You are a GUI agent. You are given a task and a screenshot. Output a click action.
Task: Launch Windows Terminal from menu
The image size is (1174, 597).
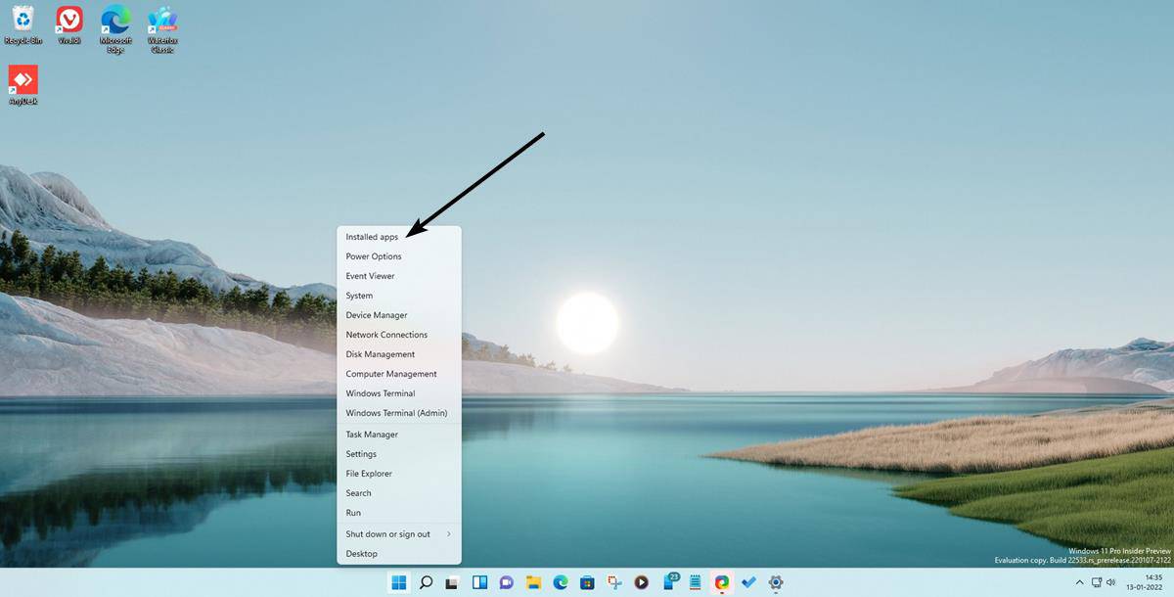[x=399, y=393]
